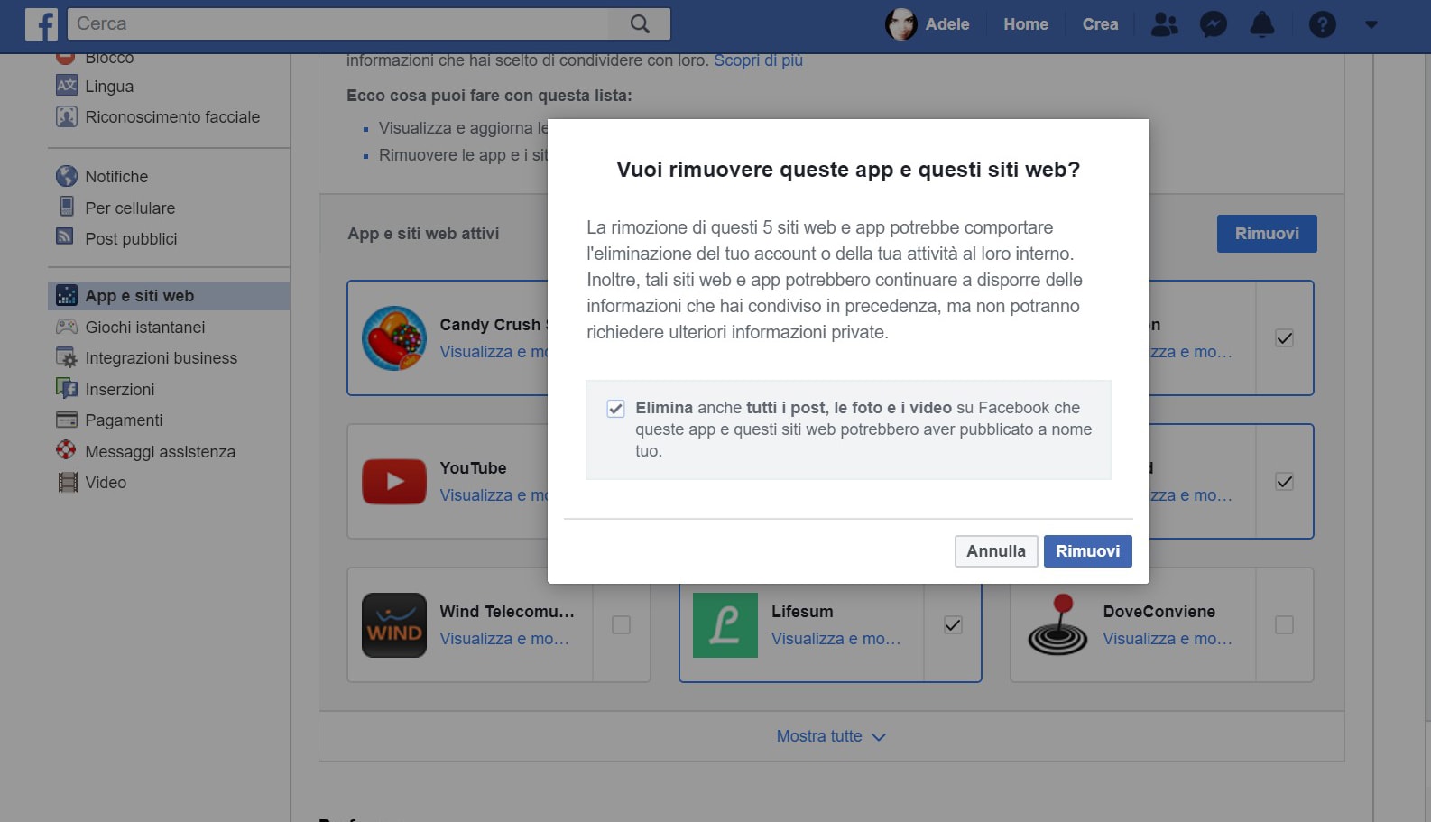Click the Messaggi assistenza lifebuoy icon
The width and height of the screenshot is (1431, 822).
(x=66, y=449)
